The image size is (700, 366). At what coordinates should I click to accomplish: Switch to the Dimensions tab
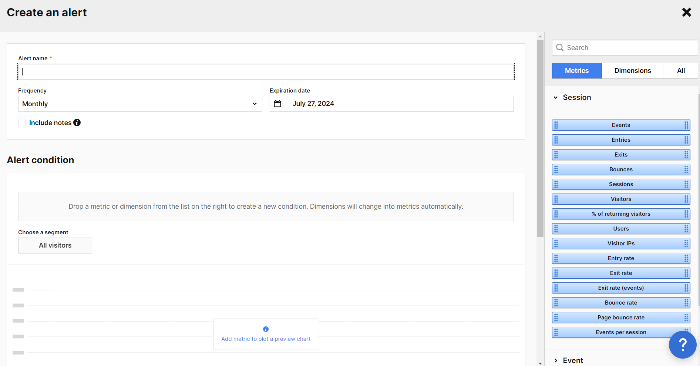tap(632, 71)
